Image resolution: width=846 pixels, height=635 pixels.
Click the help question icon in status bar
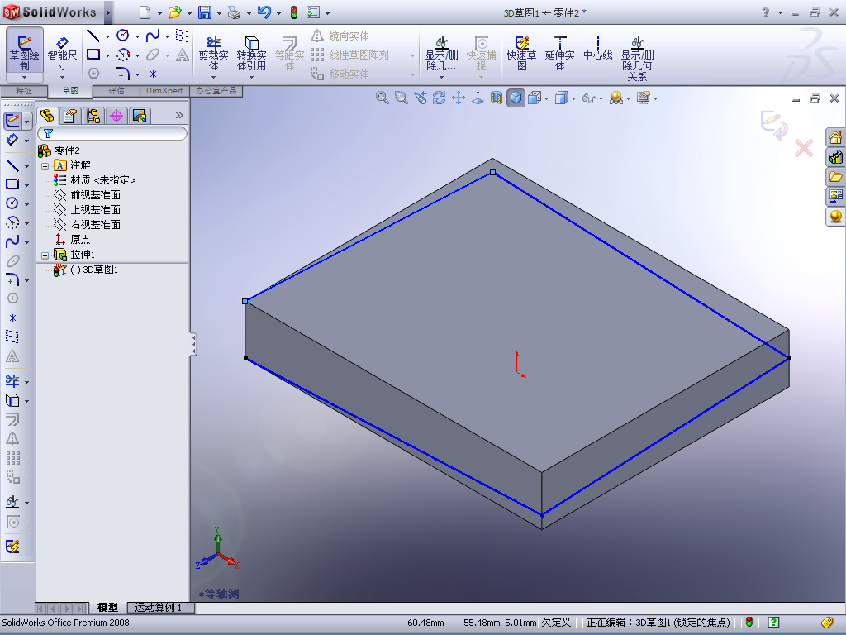tap(773, 622)
